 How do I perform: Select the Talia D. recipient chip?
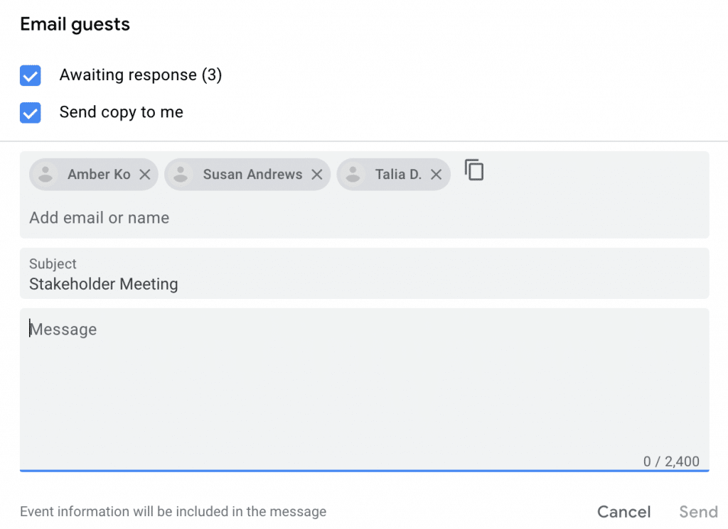[398, 175]
